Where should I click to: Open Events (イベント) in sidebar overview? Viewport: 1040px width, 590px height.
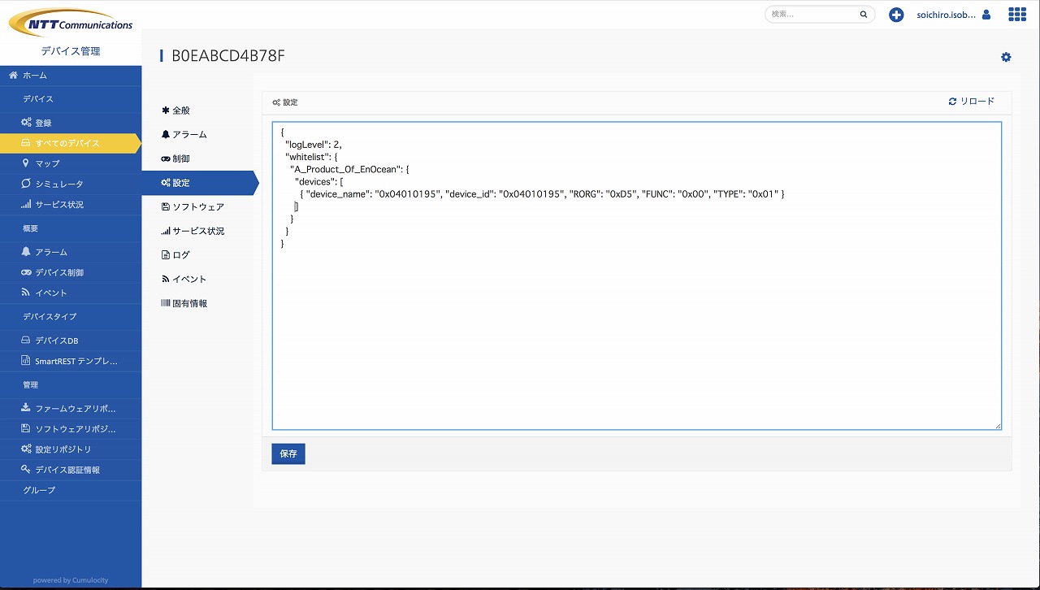coord(71,293)
